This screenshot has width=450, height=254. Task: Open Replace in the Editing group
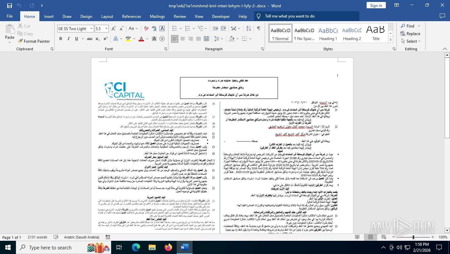tap(410, 34)
